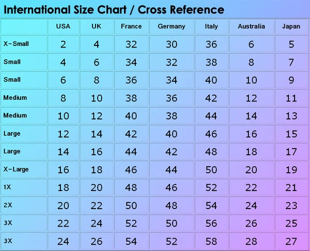Select Italy value 36 in X-Small row

point(211,44)
